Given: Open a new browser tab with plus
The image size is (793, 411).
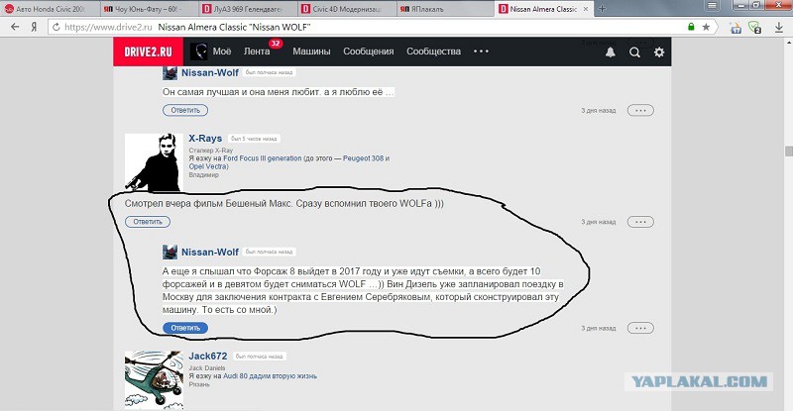Looking at the screenshot, I should coord(602,9).
